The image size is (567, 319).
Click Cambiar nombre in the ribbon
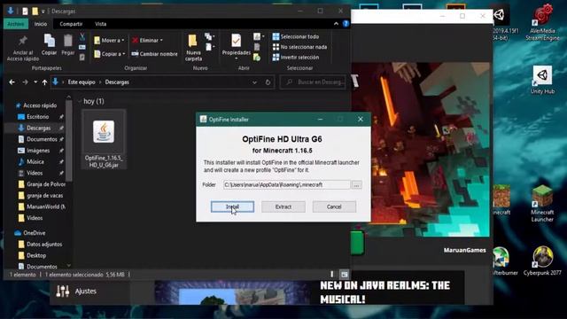click(154, 53)
